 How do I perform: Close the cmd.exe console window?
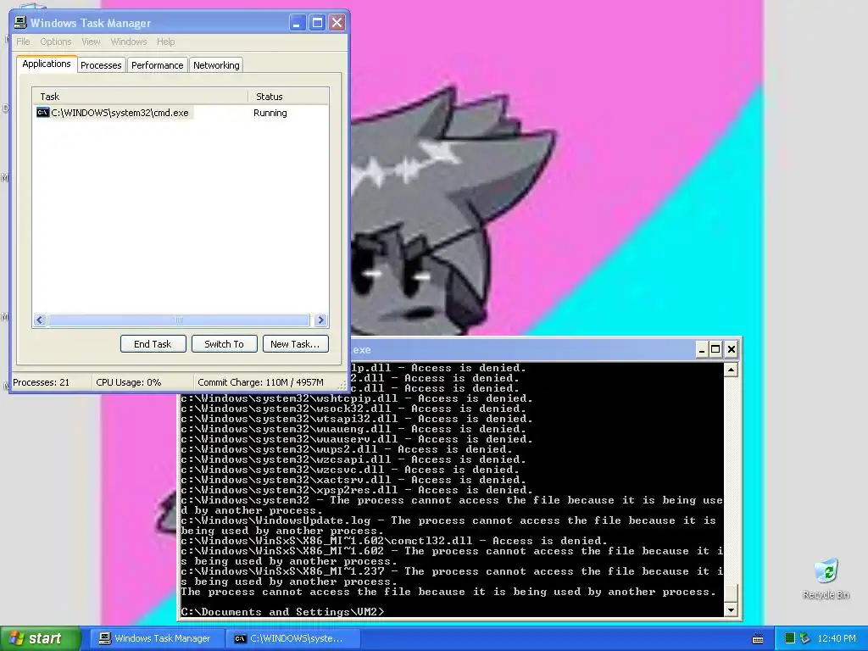[732, 349]
